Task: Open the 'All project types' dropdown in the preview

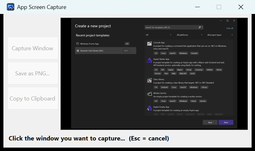Action: pos(220,35)
